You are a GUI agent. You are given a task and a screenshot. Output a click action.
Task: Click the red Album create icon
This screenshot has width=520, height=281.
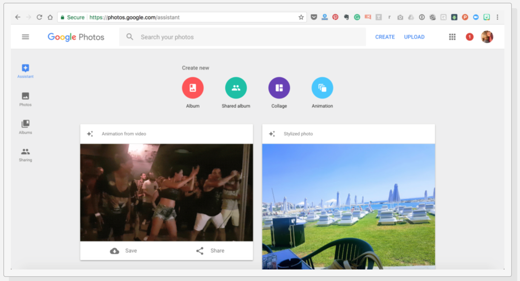click(x=193, y=88)
